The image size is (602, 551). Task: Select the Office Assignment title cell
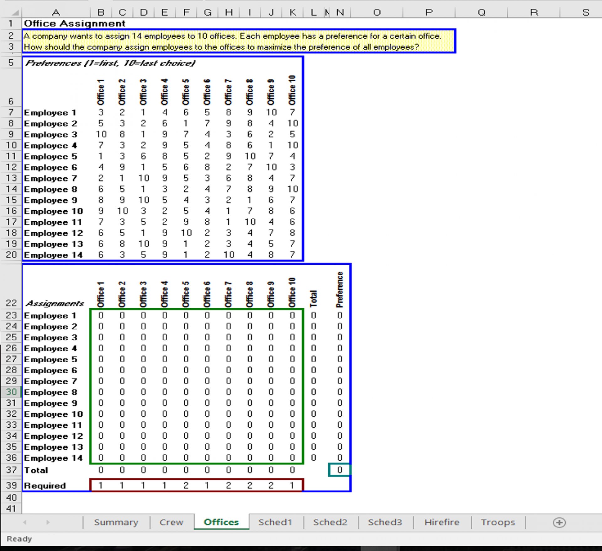75,24
